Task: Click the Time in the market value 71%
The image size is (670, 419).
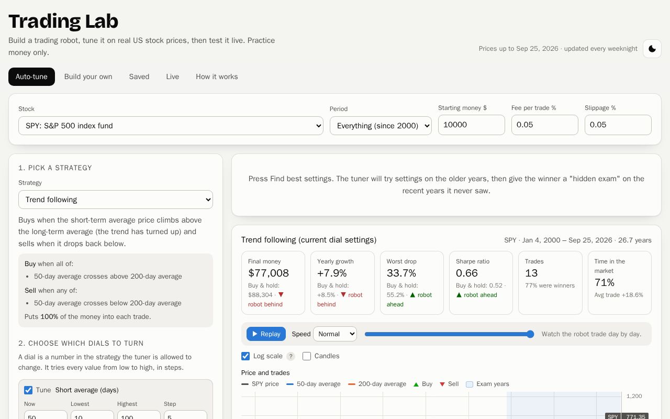Action: pyautogui.click(x=605, y=282)
